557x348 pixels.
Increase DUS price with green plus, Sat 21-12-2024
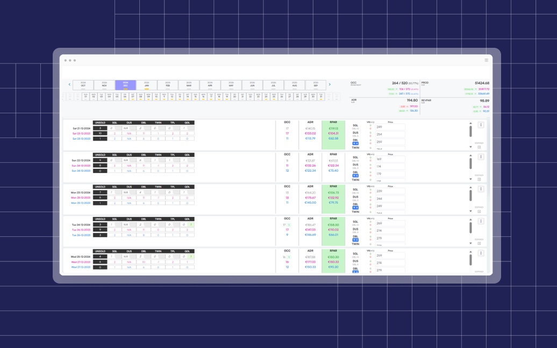pyautogui.click(x=370, y=133)
